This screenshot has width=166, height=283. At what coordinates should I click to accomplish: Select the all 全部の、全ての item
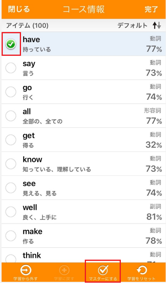pos(84,116)
